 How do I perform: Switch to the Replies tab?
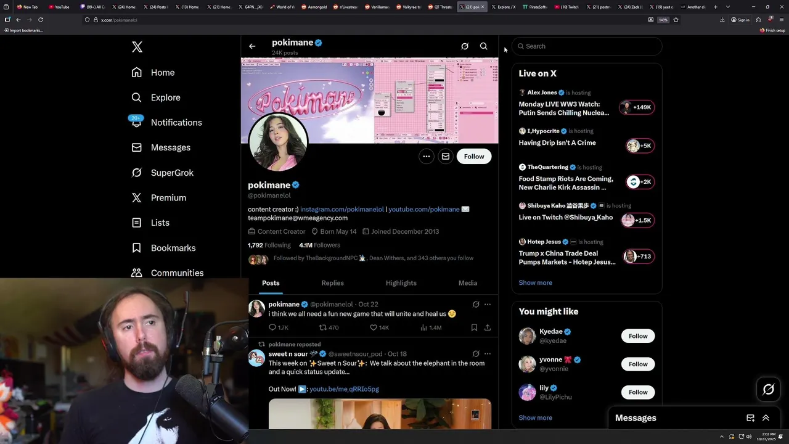[332, 283]
